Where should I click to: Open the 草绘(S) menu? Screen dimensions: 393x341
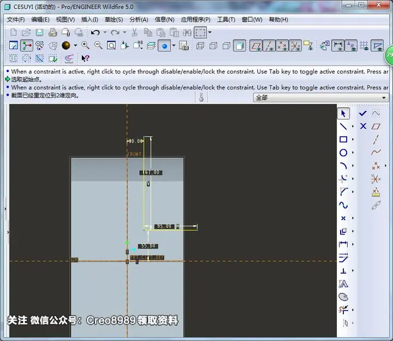coord(114,20)
